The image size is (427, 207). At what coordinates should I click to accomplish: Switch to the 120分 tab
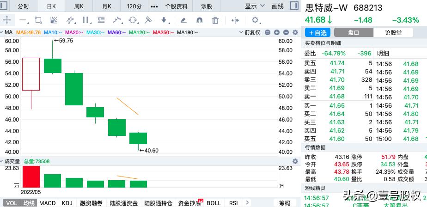tap(134, 6)
